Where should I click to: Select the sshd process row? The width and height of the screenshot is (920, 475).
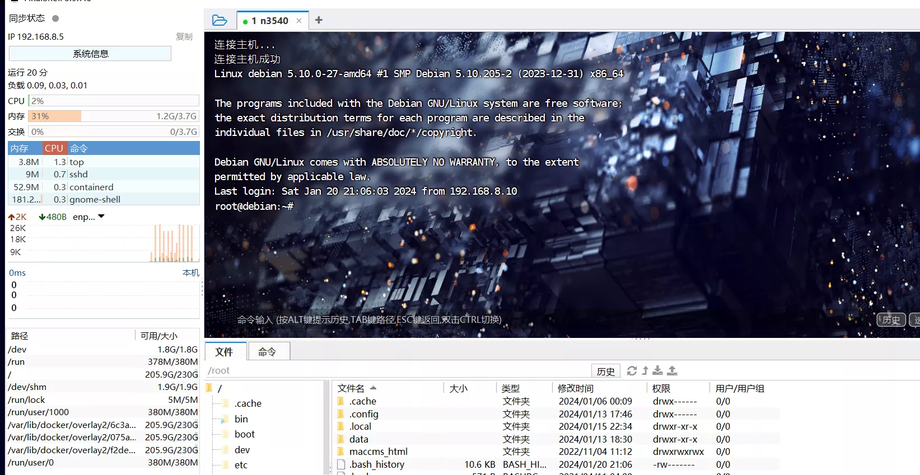click(x=104, y=174)
